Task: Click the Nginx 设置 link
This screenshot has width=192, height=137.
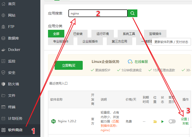Action: pyautogui.click(x=184, y=119)
